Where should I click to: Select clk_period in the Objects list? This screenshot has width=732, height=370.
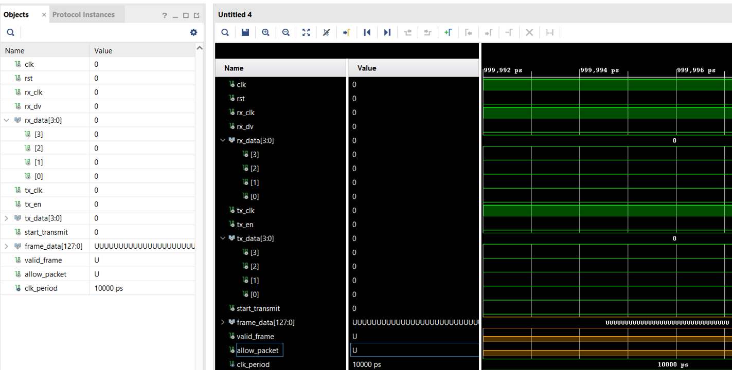(x=41, y=288)
